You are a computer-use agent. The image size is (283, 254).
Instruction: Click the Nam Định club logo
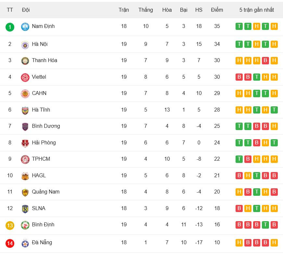(x=25, y=27)
